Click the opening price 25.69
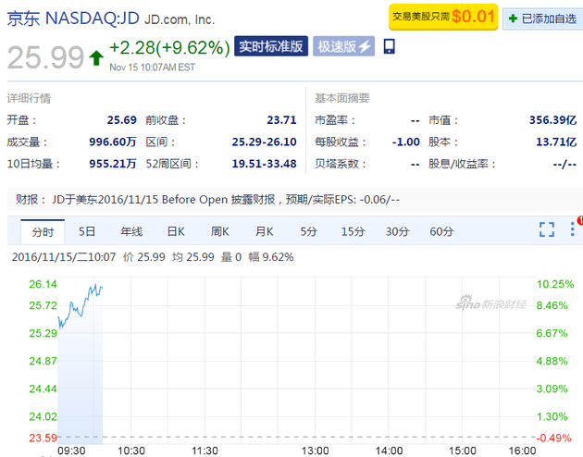The image size is (583, 457). [122, 120]
